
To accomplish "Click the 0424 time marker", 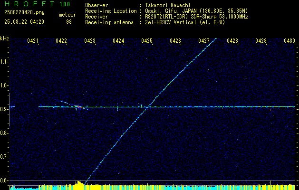I will click(118, 40).
